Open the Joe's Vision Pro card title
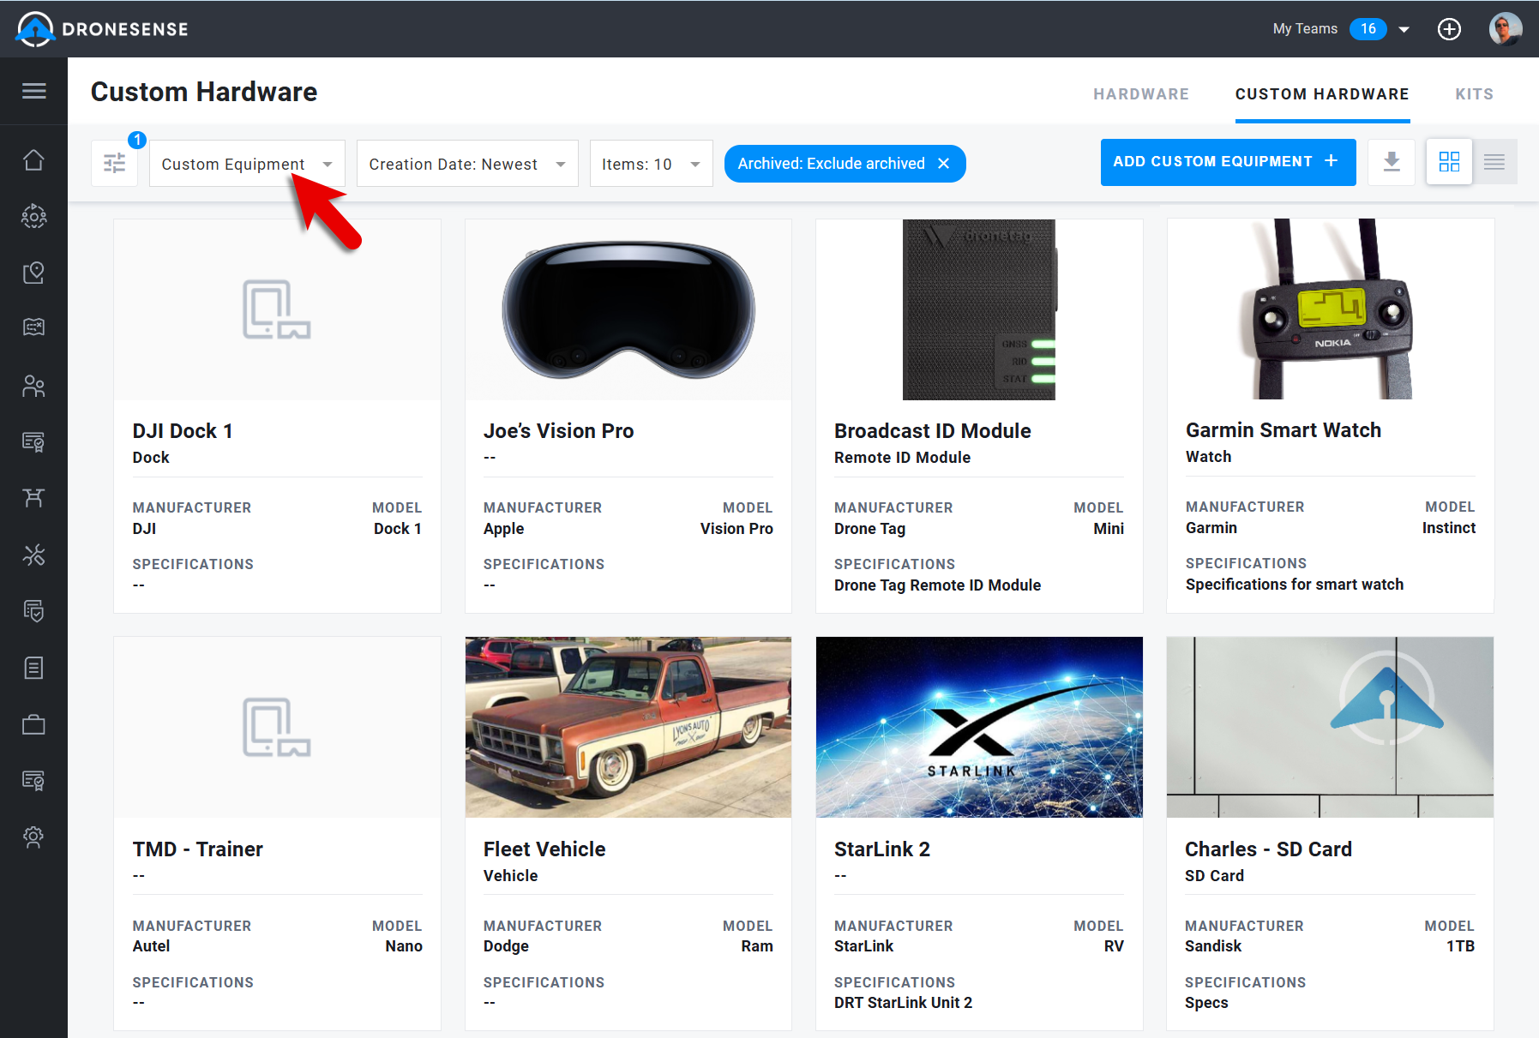The width and height of the screenshot is (1539, 1038). [558, 431]
